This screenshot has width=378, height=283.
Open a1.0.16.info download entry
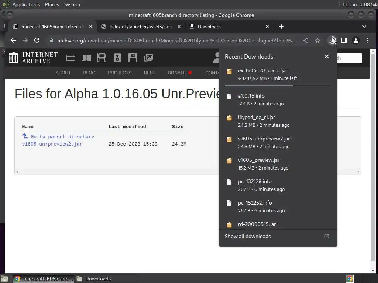[x=278, y=100]
